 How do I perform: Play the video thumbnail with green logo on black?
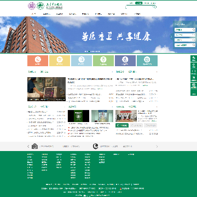pos(78,116)
